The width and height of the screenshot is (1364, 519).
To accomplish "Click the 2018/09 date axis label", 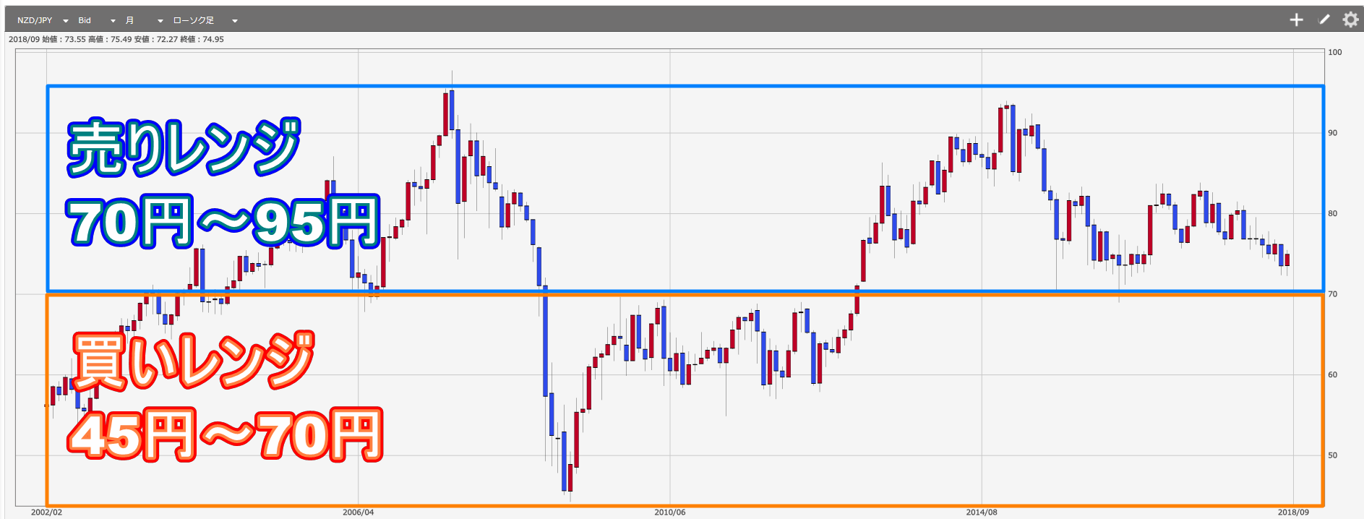I will point(1292,512).
